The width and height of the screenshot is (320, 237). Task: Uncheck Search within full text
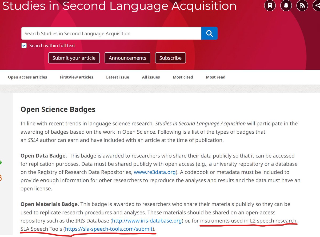click(24, 46)
